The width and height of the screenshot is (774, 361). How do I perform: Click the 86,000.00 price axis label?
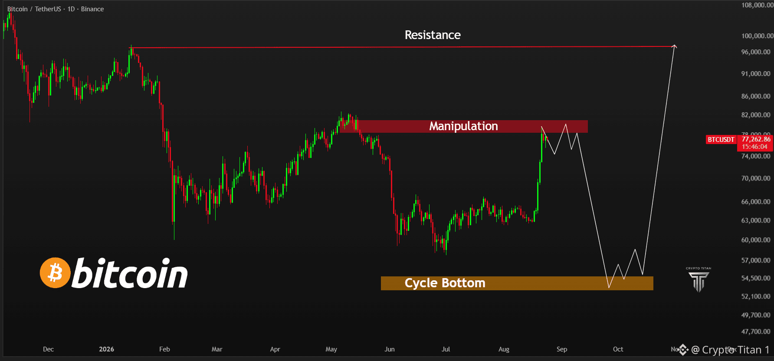click(x=756, y=96)
